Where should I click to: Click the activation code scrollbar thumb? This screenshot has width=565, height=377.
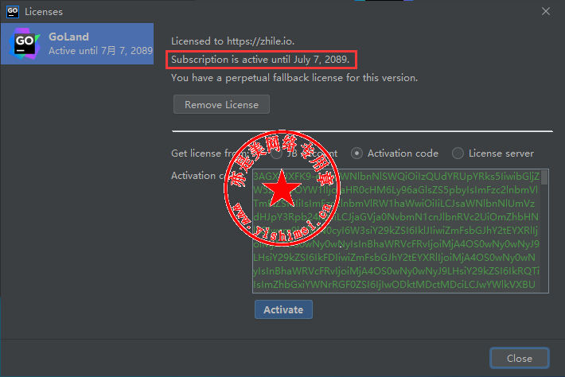click(544, 177)
